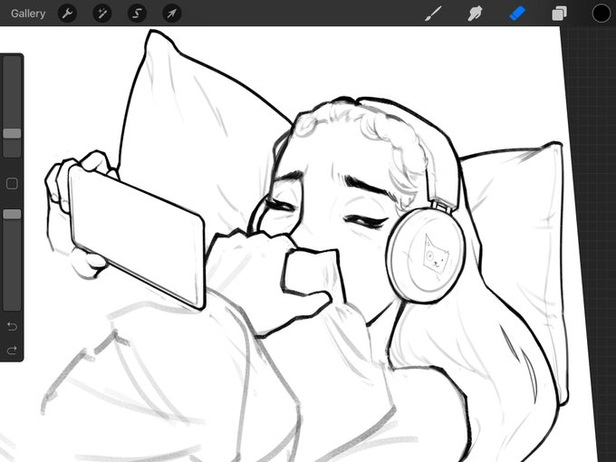Activate the Transform arrow tool
616x462 pixels.
172,14
